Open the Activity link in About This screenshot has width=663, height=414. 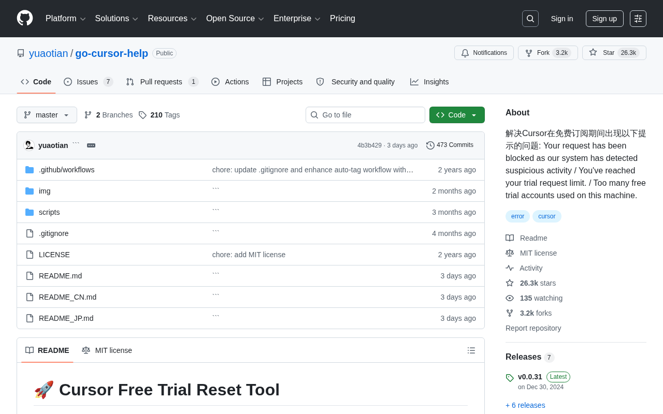[x=531, y=268]
